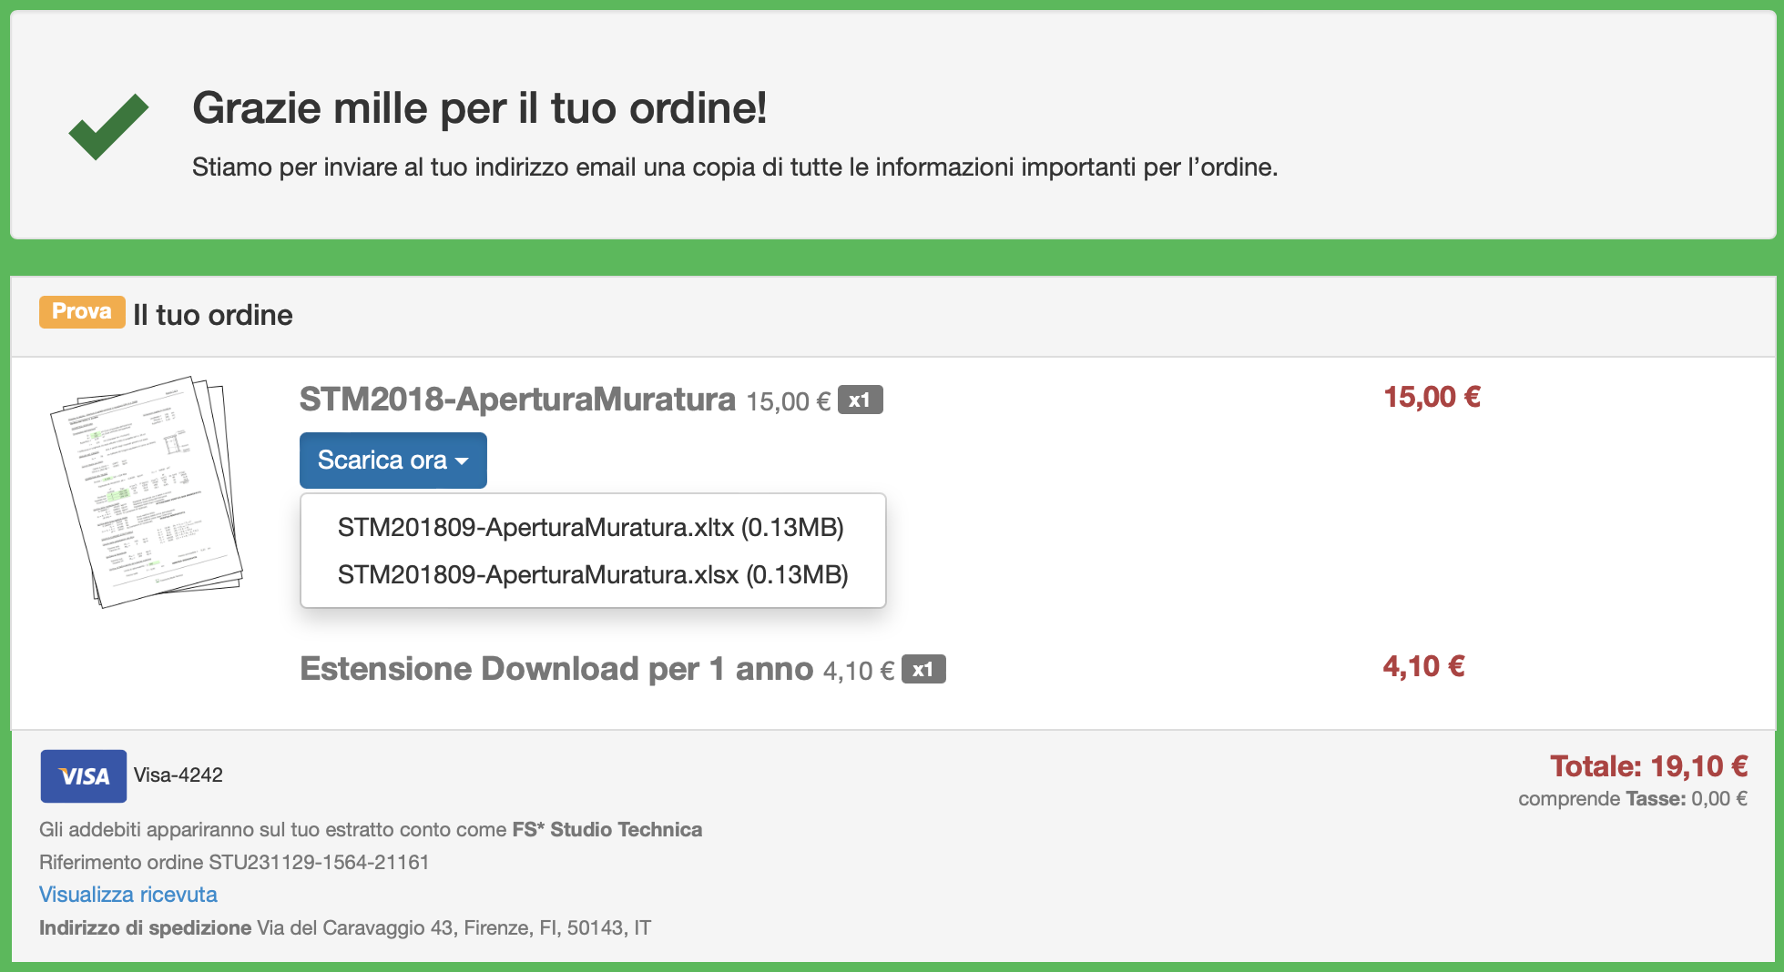Select the STM2018-AperturaMuratura product title
The image size is (1784, 972).
[517, 400]
